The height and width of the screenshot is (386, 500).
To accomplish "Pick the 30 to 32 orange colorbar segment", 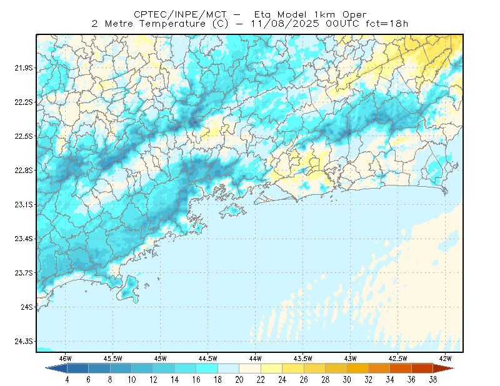I will (x=357, y=369).
